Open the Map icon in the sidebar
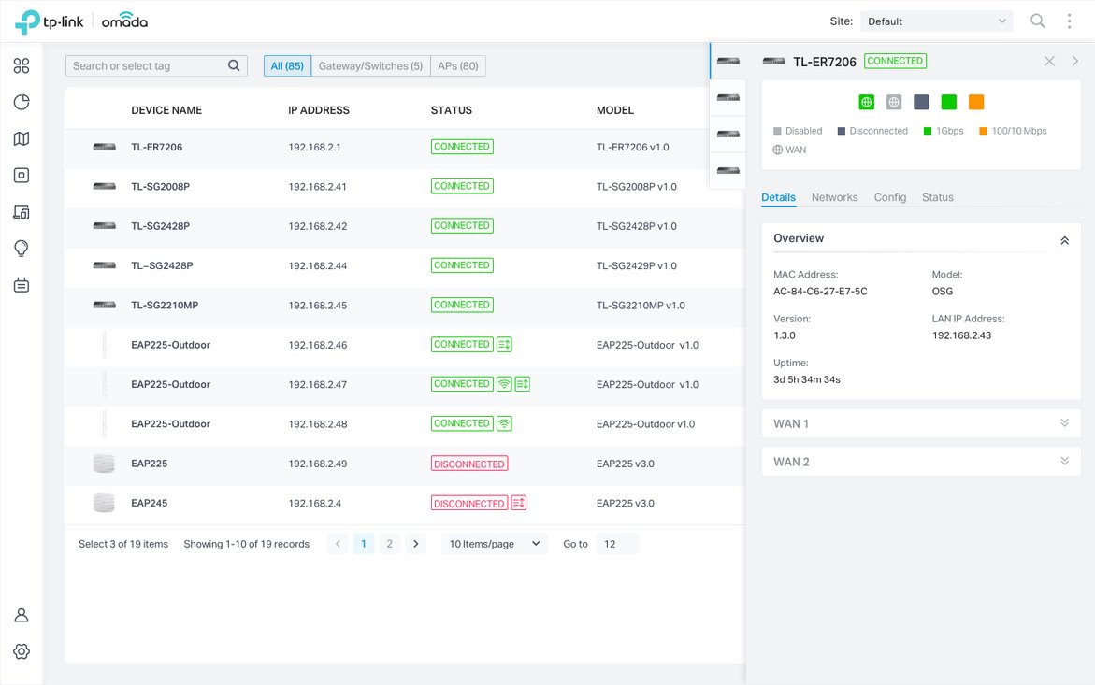This screenshot has height=685, width=1095. (x=22, y=138)
